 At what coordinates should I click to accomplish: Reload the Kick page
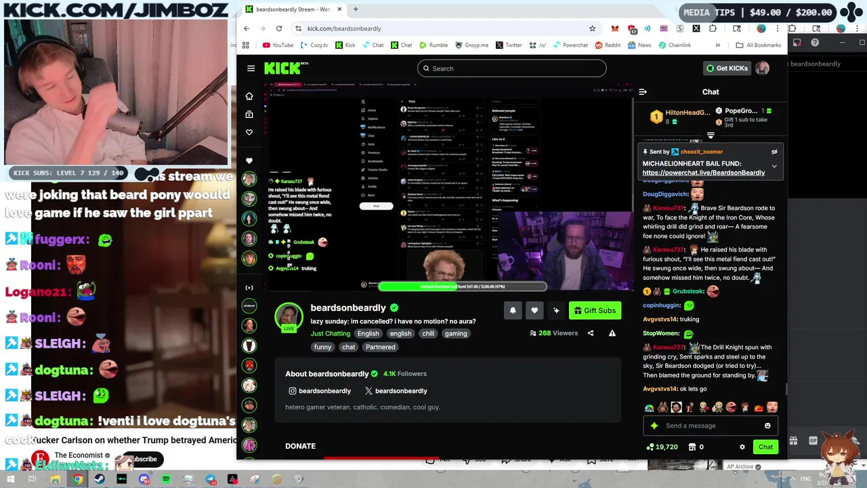(279, 28)
